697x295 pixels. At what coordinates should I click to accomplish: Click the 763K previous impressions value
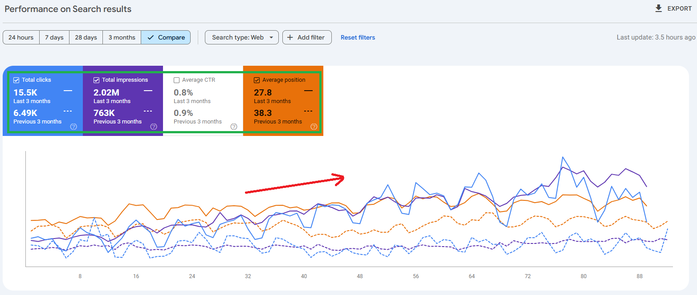click(104, 113)
